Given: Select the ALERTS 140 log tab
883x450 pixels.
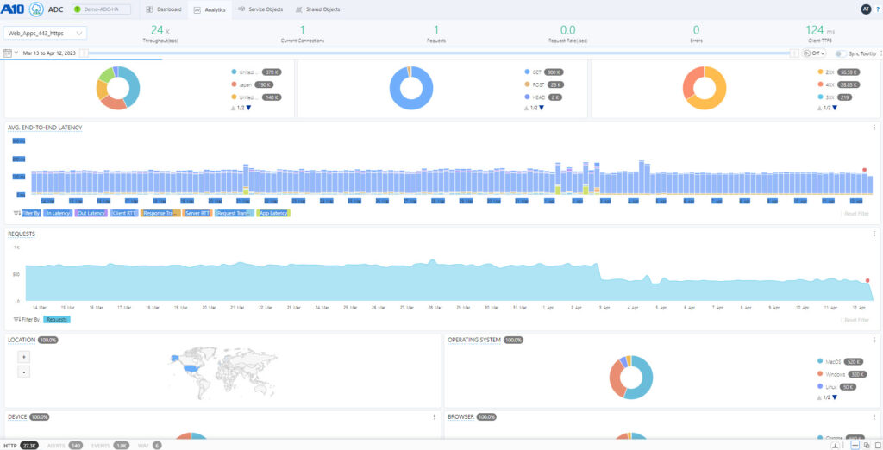Looking at the screenshot, I should (66, 446).
